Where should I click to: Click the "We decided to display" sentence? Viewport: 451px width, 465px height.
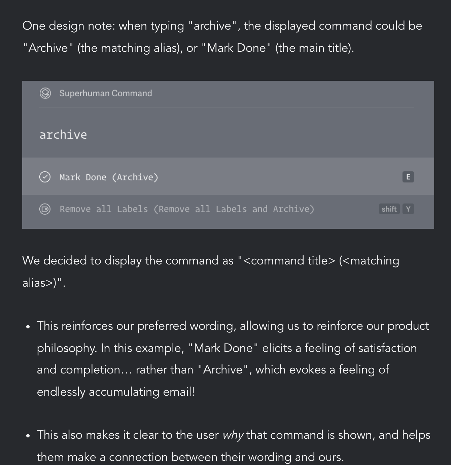128,260
